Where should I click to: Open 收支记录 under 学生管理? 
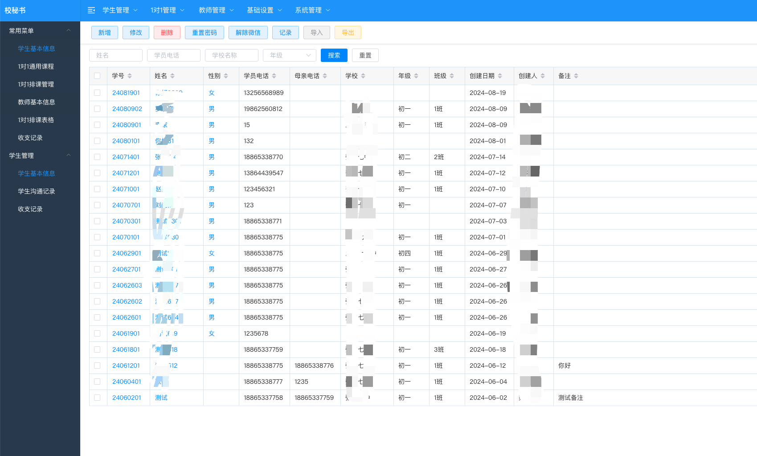(x=30, y=209)
